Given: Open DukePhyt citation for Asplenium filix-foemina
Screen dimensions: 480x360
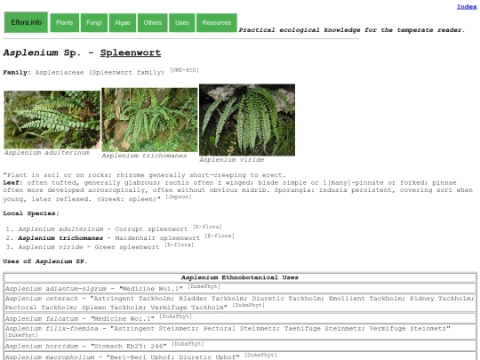Looking at the screenshot, I should click(21, 335).
